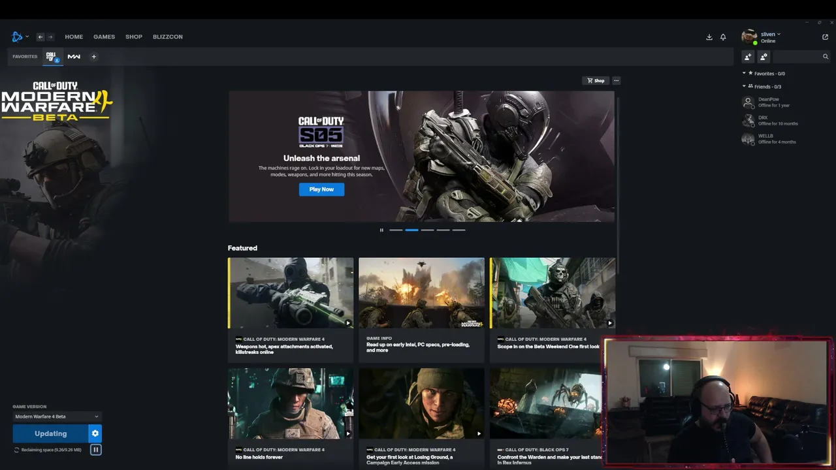Add a game to favorites with plus
This screenshot has height=470, width=836.
[93, 57]
